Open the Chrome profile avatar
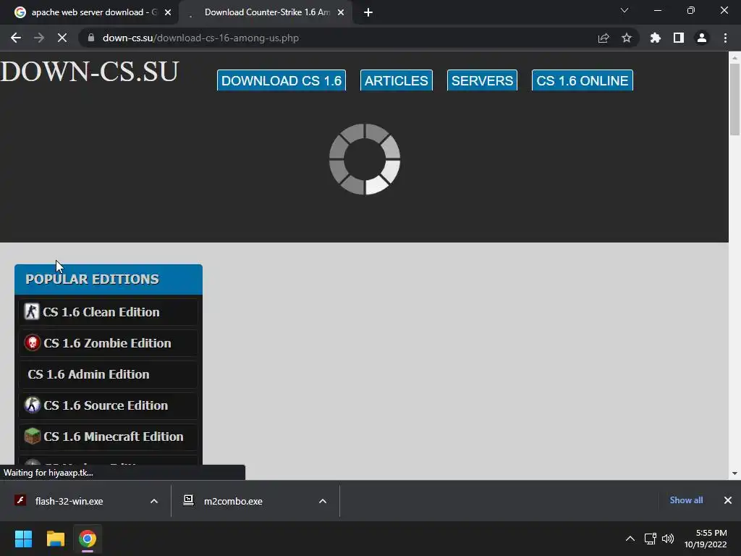 click(x=702, y=38)
